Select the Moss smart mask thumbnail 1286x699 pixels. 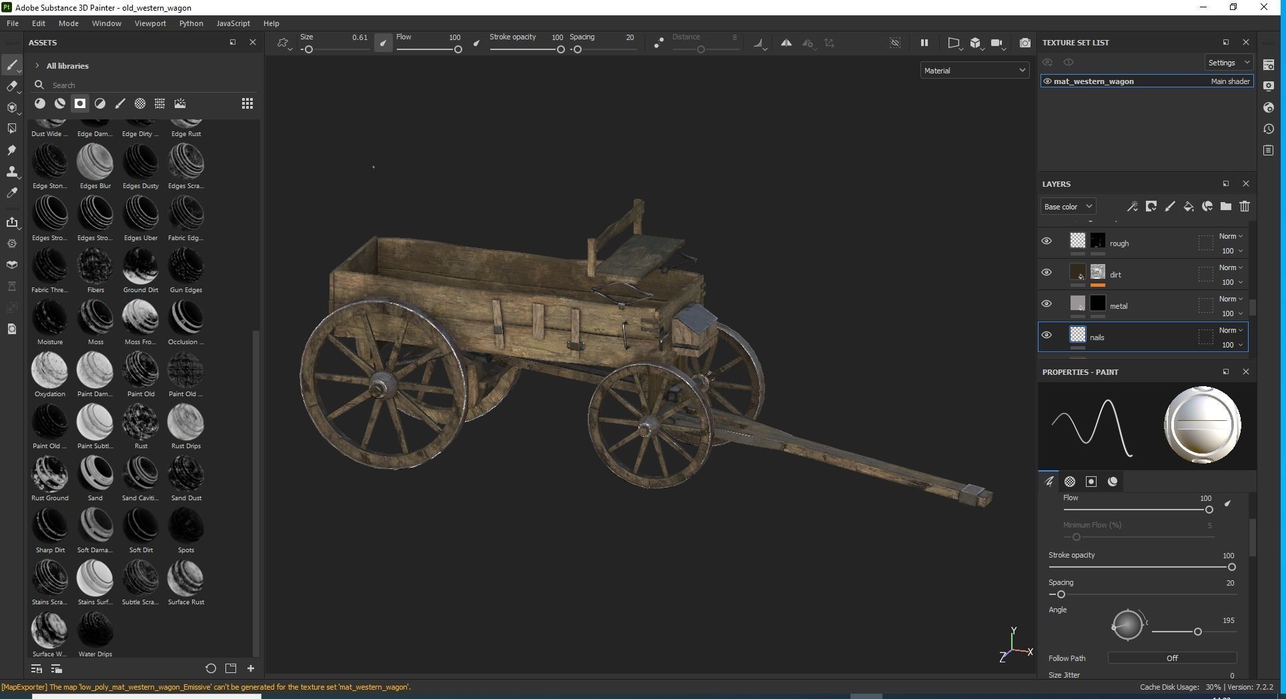coord(95,318)
